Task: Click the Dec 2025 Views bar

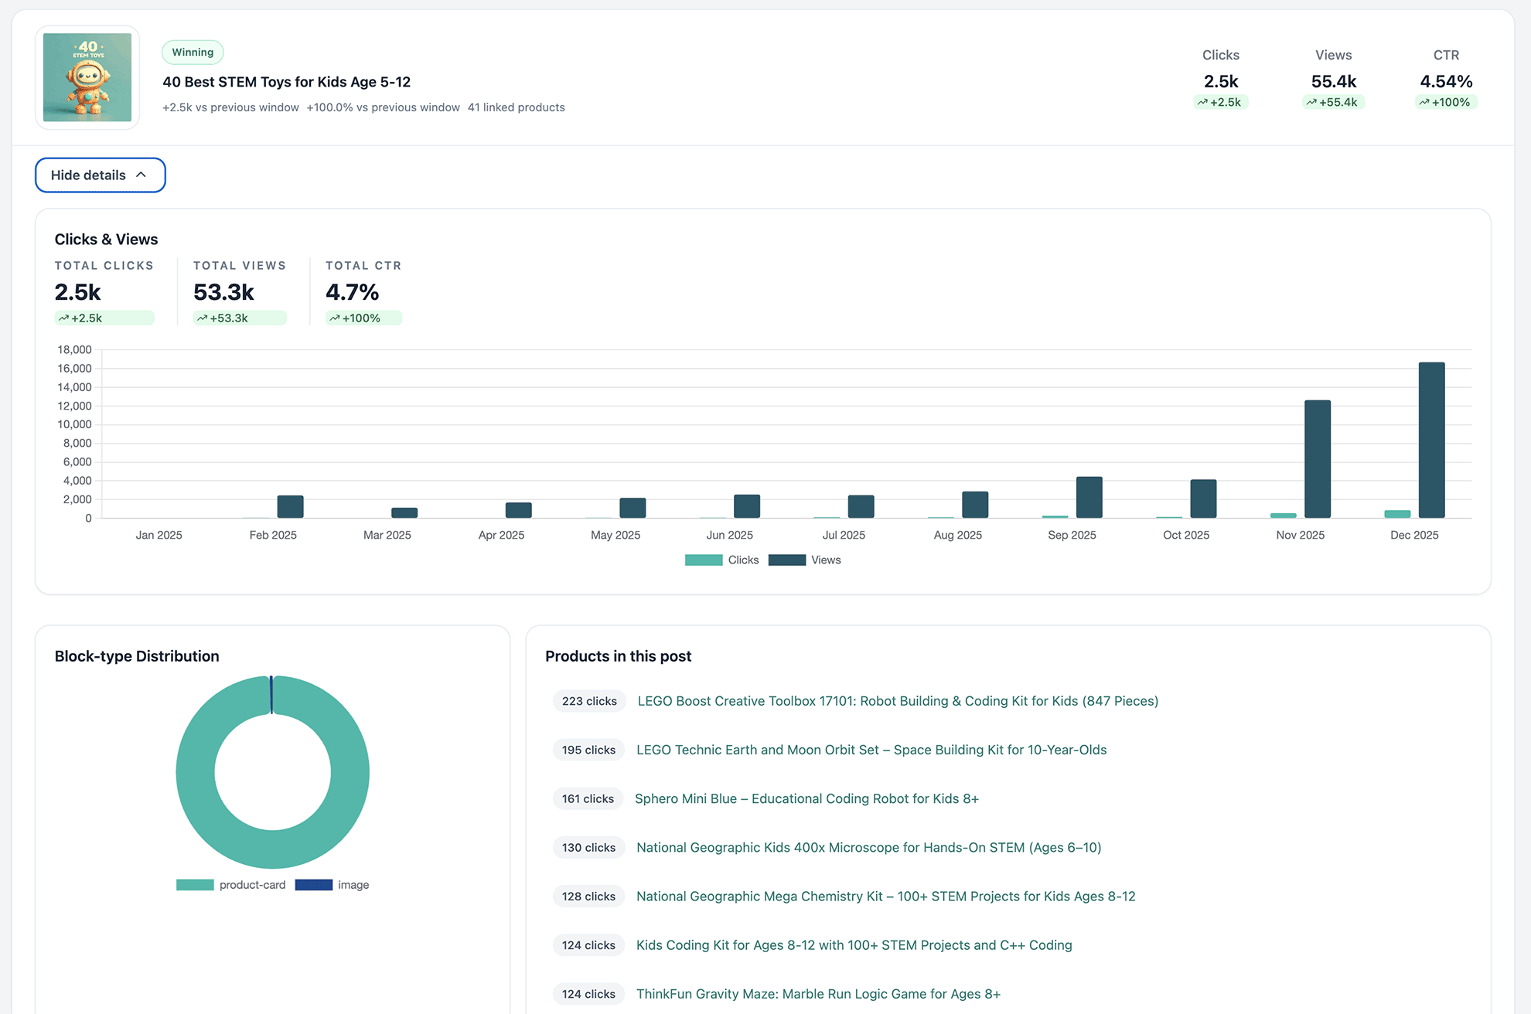Action: 1431,441
